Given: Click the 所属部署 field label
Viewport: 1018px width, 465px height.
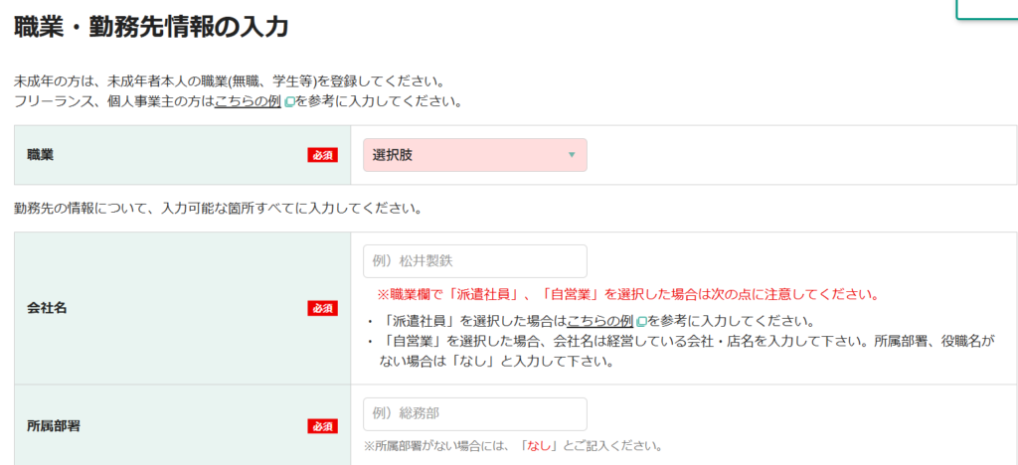Looking at the screenshot, I should [x=54, y=426].
